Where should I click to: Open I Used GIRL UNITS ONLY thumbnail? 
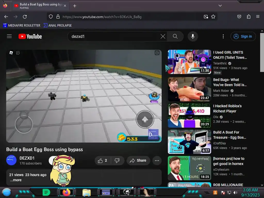[189, 62]
